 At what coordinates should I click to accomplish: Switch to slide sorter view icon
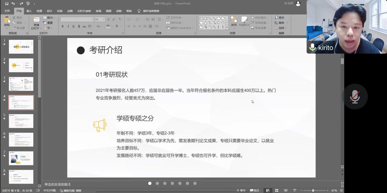point(277,191)
